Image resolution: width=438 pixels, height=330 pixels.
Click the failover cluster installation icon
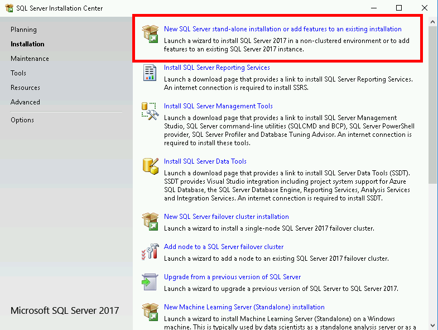[x=150, y=221]
